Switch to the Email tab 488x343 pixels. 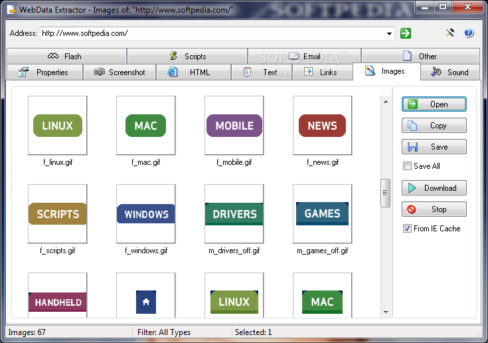point(304,56)
